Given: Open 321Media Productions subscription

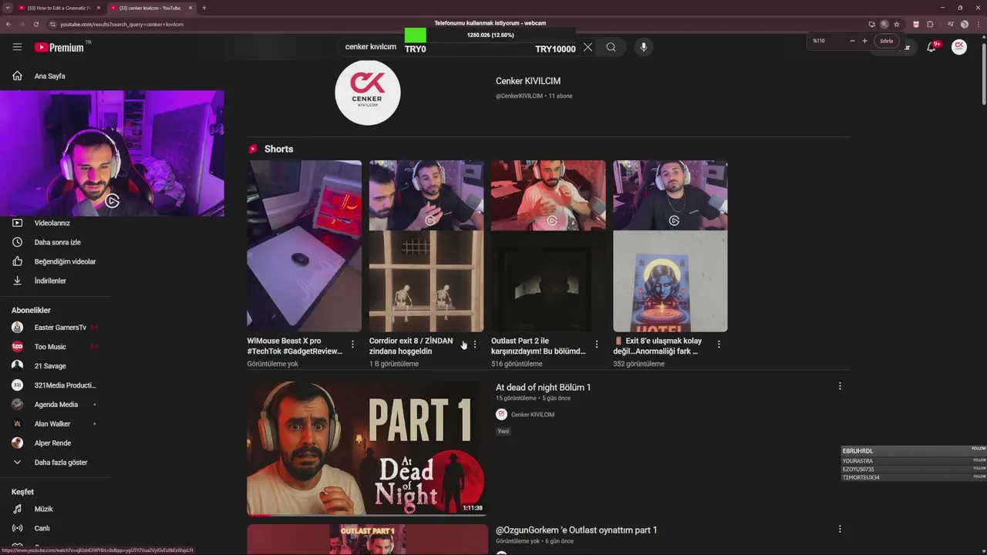Looking at the screenshot, I should (x=65, y=385).
